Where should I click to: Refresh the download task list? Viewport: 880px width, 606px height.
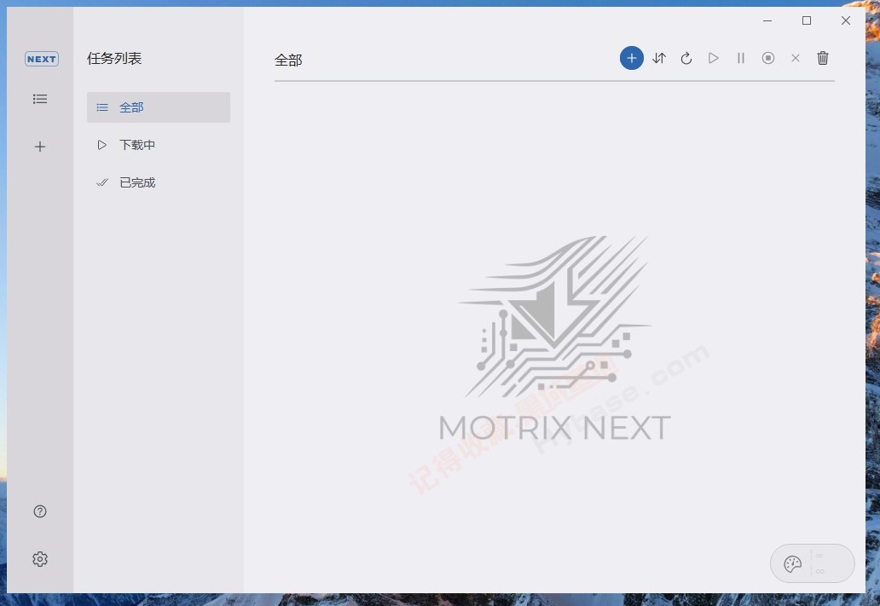coord(686,58)
